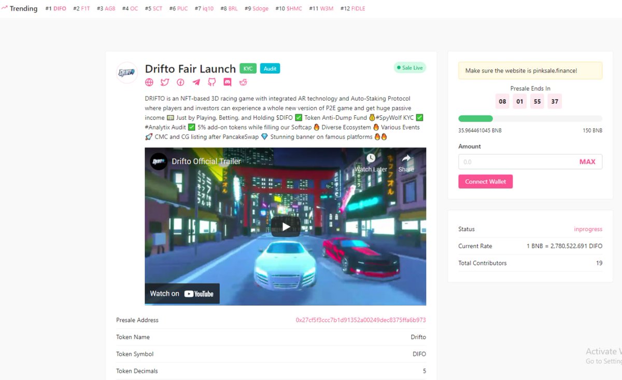Open trending token #8 BRL
622x380 pixels.
point(229,9)
